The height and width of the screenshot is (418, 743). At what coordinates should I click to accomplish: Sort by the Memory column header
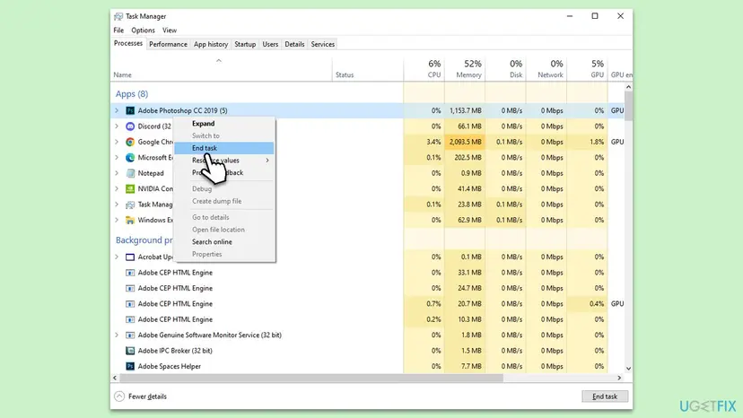click(x=465, y=69)
